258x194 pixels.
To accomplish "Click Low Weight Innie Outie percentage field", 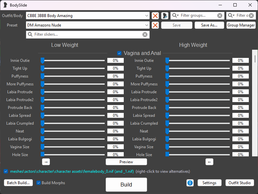I will tap(116, 61).
